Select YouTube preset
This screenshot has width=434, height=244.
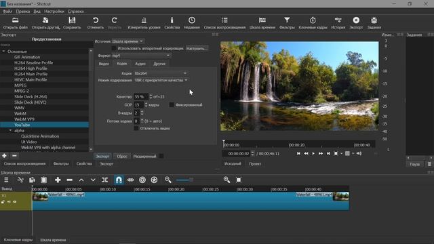point(44,125)
